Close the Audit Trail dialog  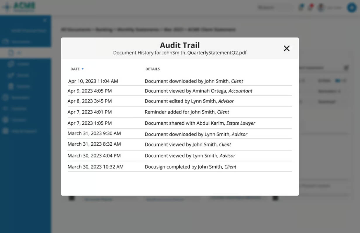[287, 49]
